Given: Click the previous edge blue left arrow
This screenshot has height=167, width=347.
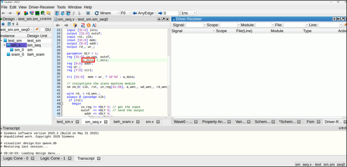Looking at the screenshot, I should (x=134, y=13).
